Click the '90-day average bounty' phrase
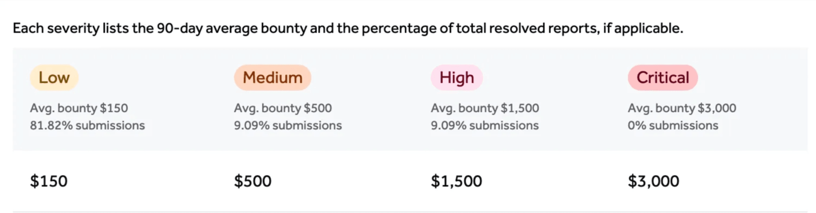The image size is (816, 213). tap(231, 29)
